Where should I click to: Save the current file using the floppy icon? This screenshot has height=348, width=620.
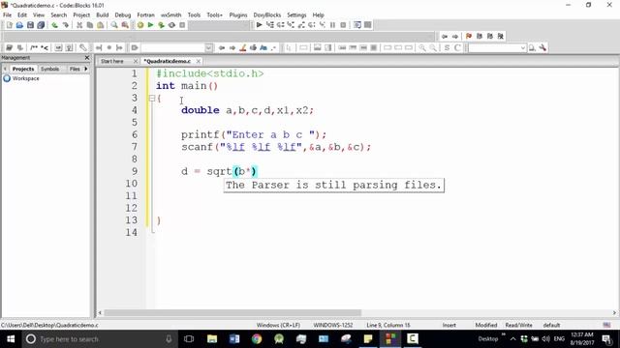(30, 25)
